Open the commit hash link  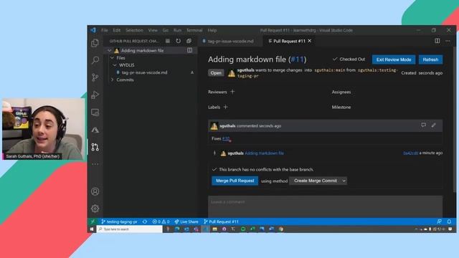tap(410, 153)
